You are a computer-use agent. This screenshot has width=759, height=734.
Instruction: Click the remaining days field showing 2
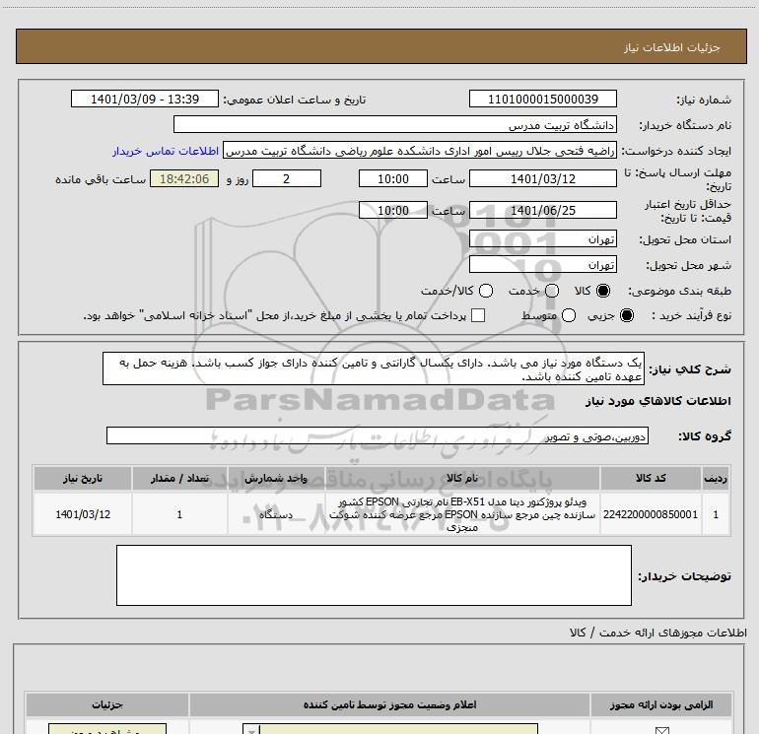click(287, 178)
